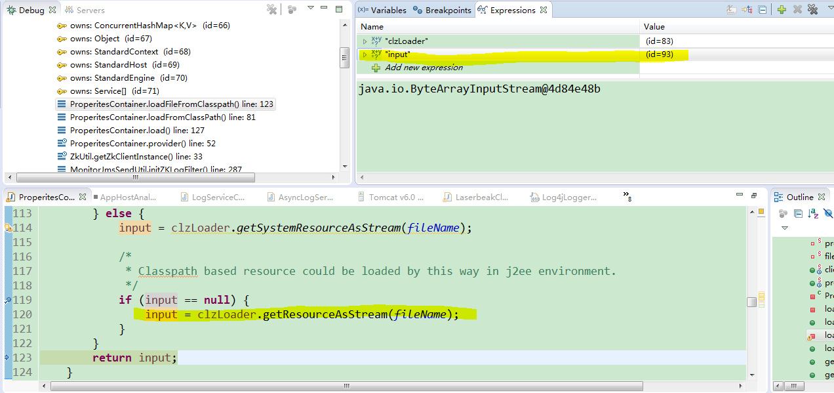Open the Breakpoints tab
834x393 pixels.
(x=442, y=10)
